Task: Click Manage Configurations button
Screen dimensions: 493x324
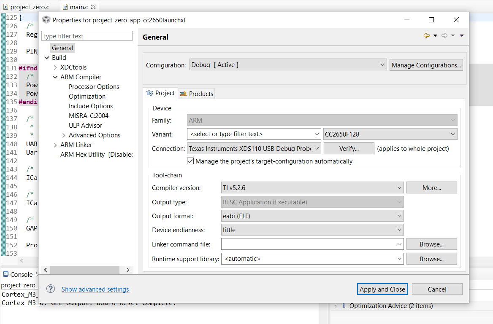Action: tap(426, 65)
